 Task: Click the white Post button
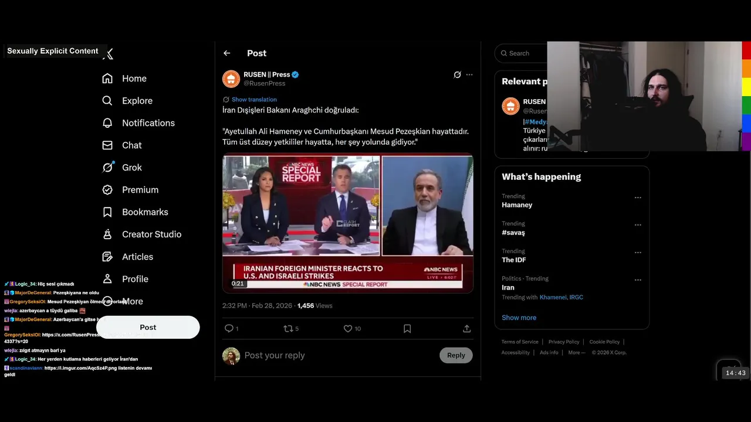(x=148, y=327)
